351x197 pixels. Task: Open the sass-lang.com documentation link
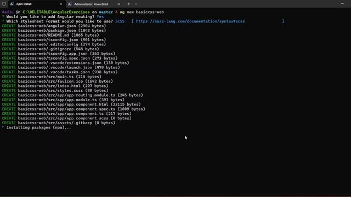190,21
